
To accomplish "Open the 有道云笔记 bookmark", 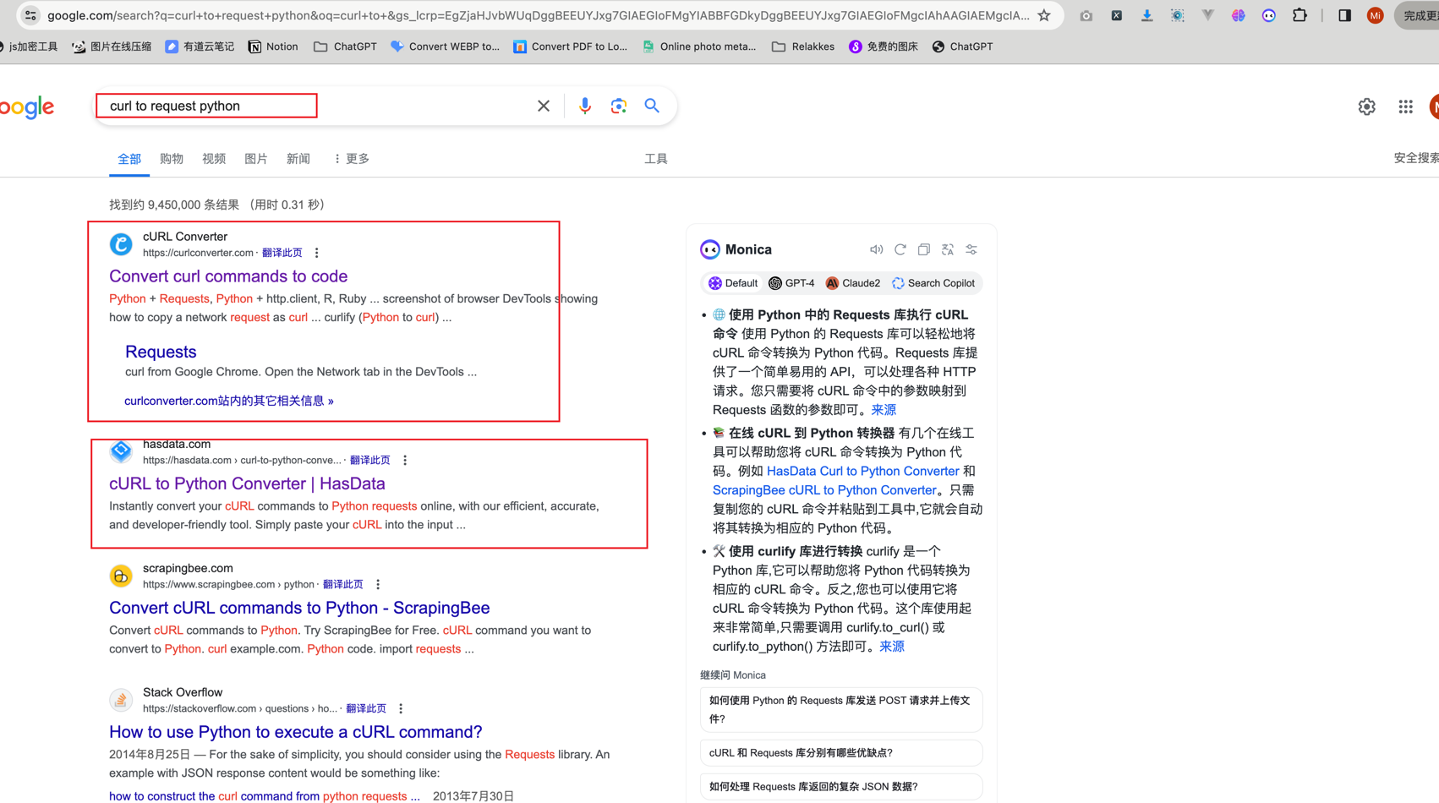I will [200, 46].
